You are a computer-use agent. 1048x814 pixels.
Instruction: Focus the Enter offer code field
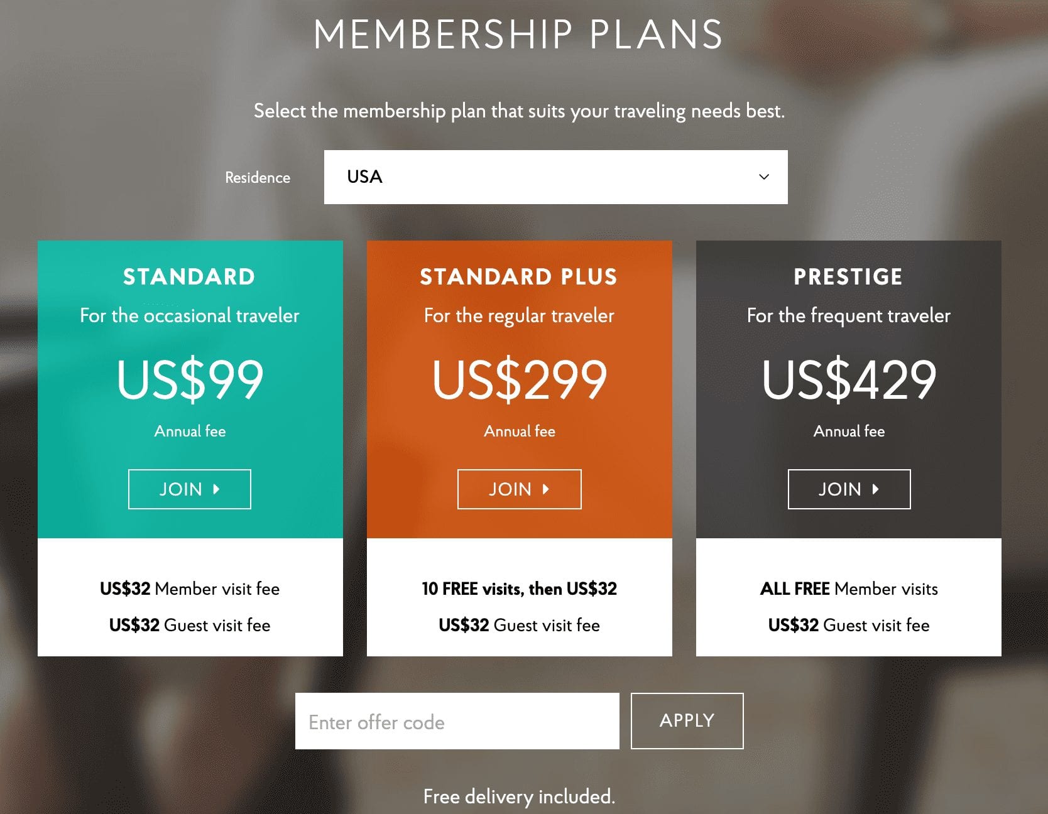457,721
